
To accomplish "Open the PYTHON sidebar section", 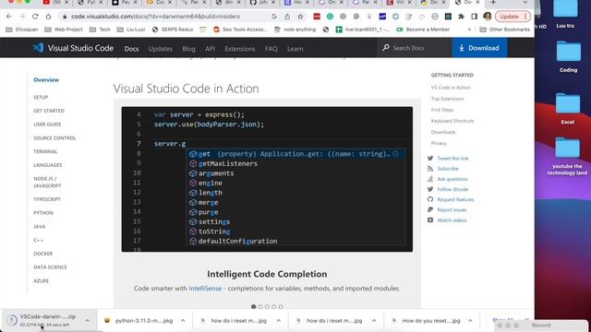I will (43, 213).
